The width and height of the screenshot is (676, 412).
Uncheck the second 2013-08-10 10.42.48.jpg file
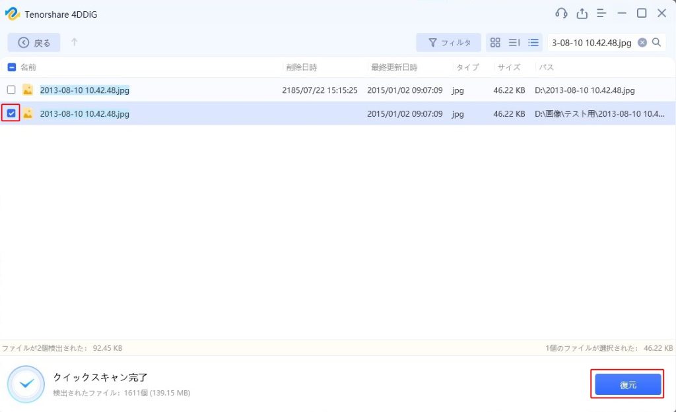[11, 113]
